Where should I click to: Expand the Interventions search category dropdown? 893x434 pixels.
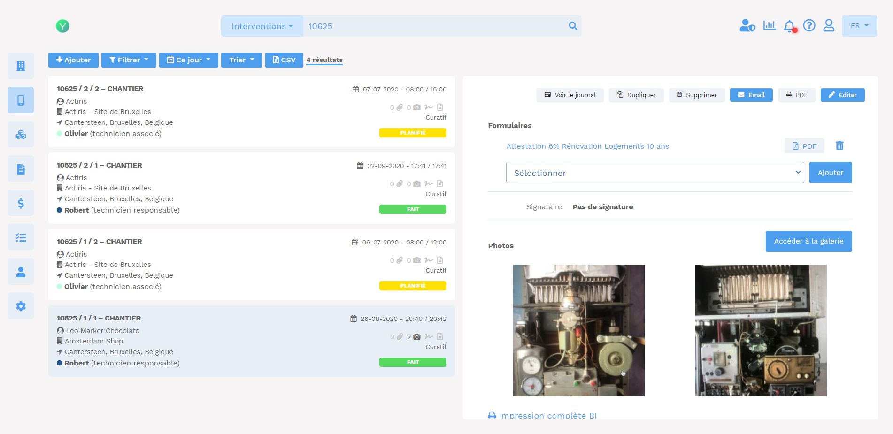tap(262, 26)
